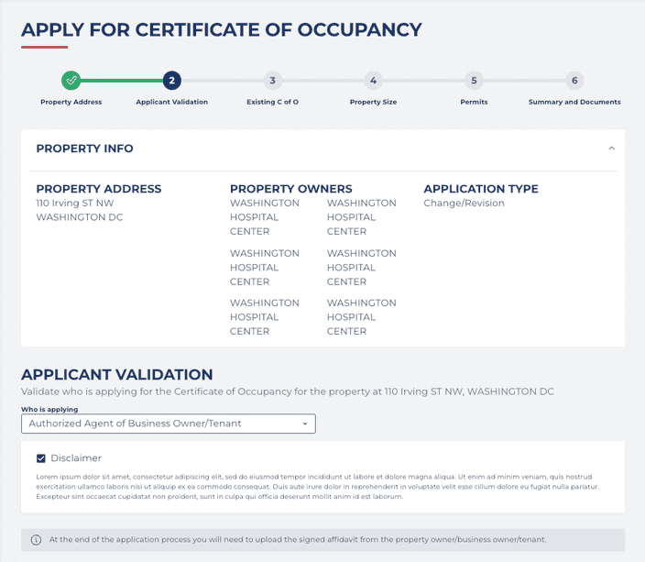The image size is (645, 562).
Task: Click the Summary and Documents step label
Action: [x=574, y=102]
